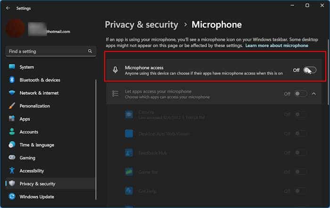Toggle microphone access for Game Bar

300,172
